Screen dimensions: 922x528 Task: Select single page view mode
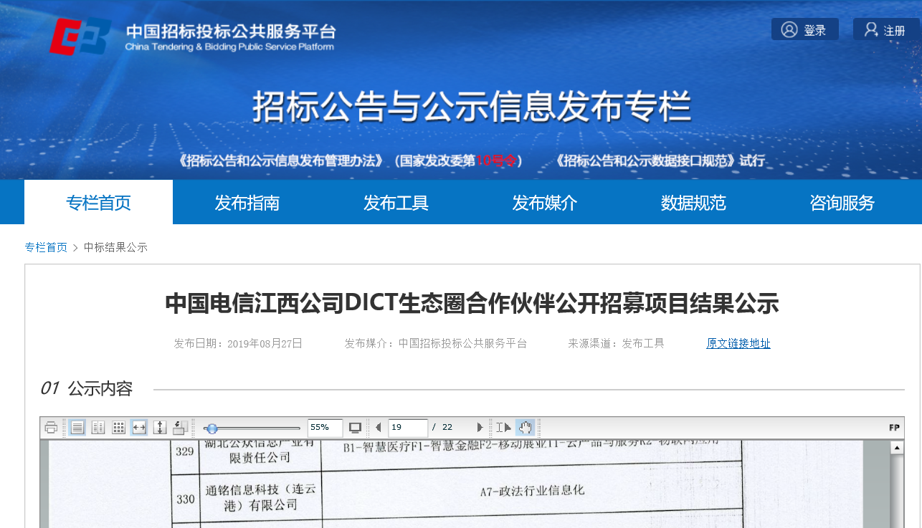click(x=77, y=428)
